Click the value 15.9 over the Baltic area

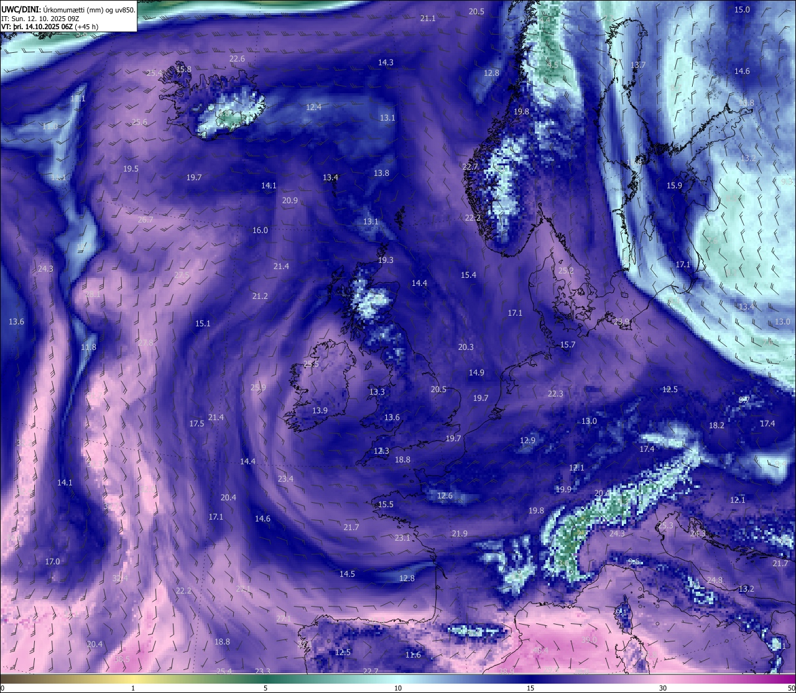coord(674,185)
